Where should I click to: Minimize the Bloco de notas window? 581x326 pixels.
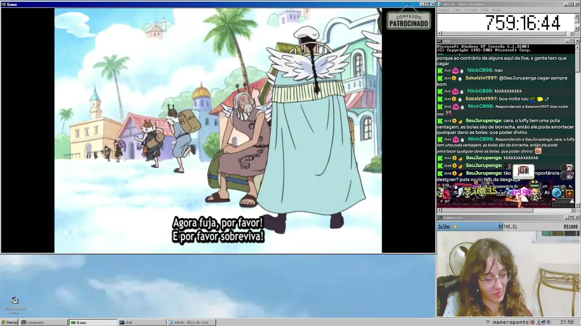(566, 4)
